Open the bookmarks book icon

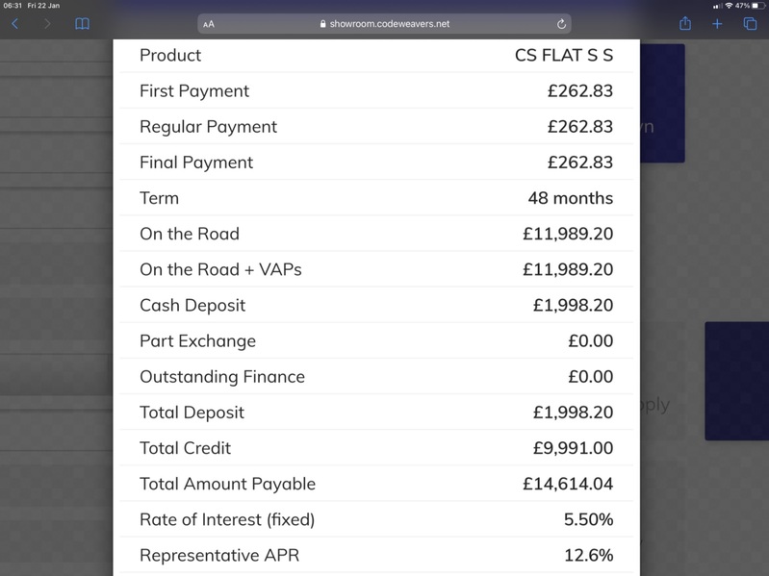pos(83,23)
